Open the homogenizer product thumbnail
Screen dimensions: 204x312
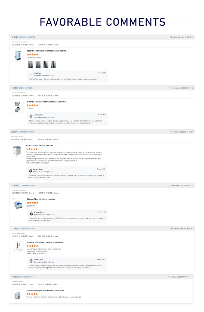click(x=18, y=247)
